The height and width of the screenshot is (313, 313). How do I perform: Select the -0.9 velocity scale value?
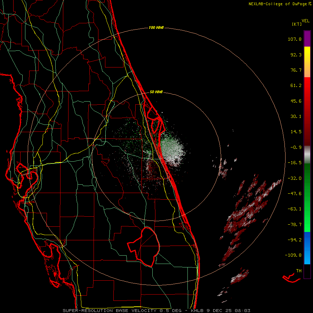pyautogui.click(x=296, y=147)
